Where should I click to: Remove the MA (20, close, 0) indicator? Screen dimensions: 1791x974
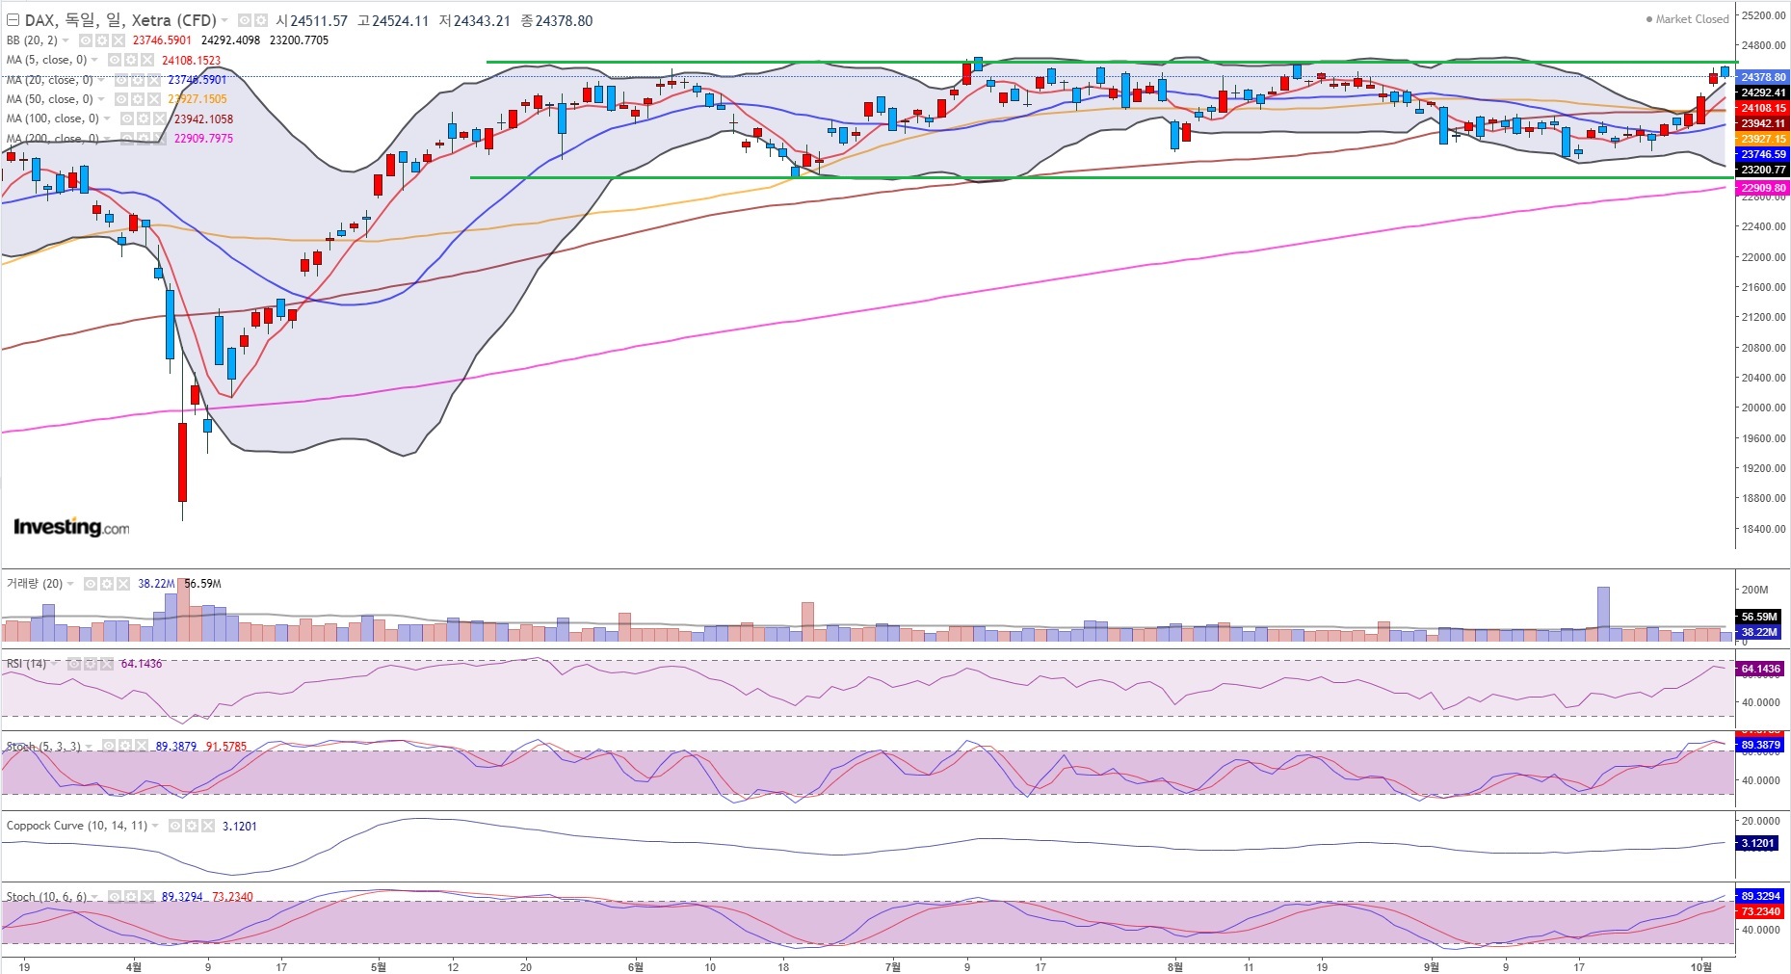153,80
